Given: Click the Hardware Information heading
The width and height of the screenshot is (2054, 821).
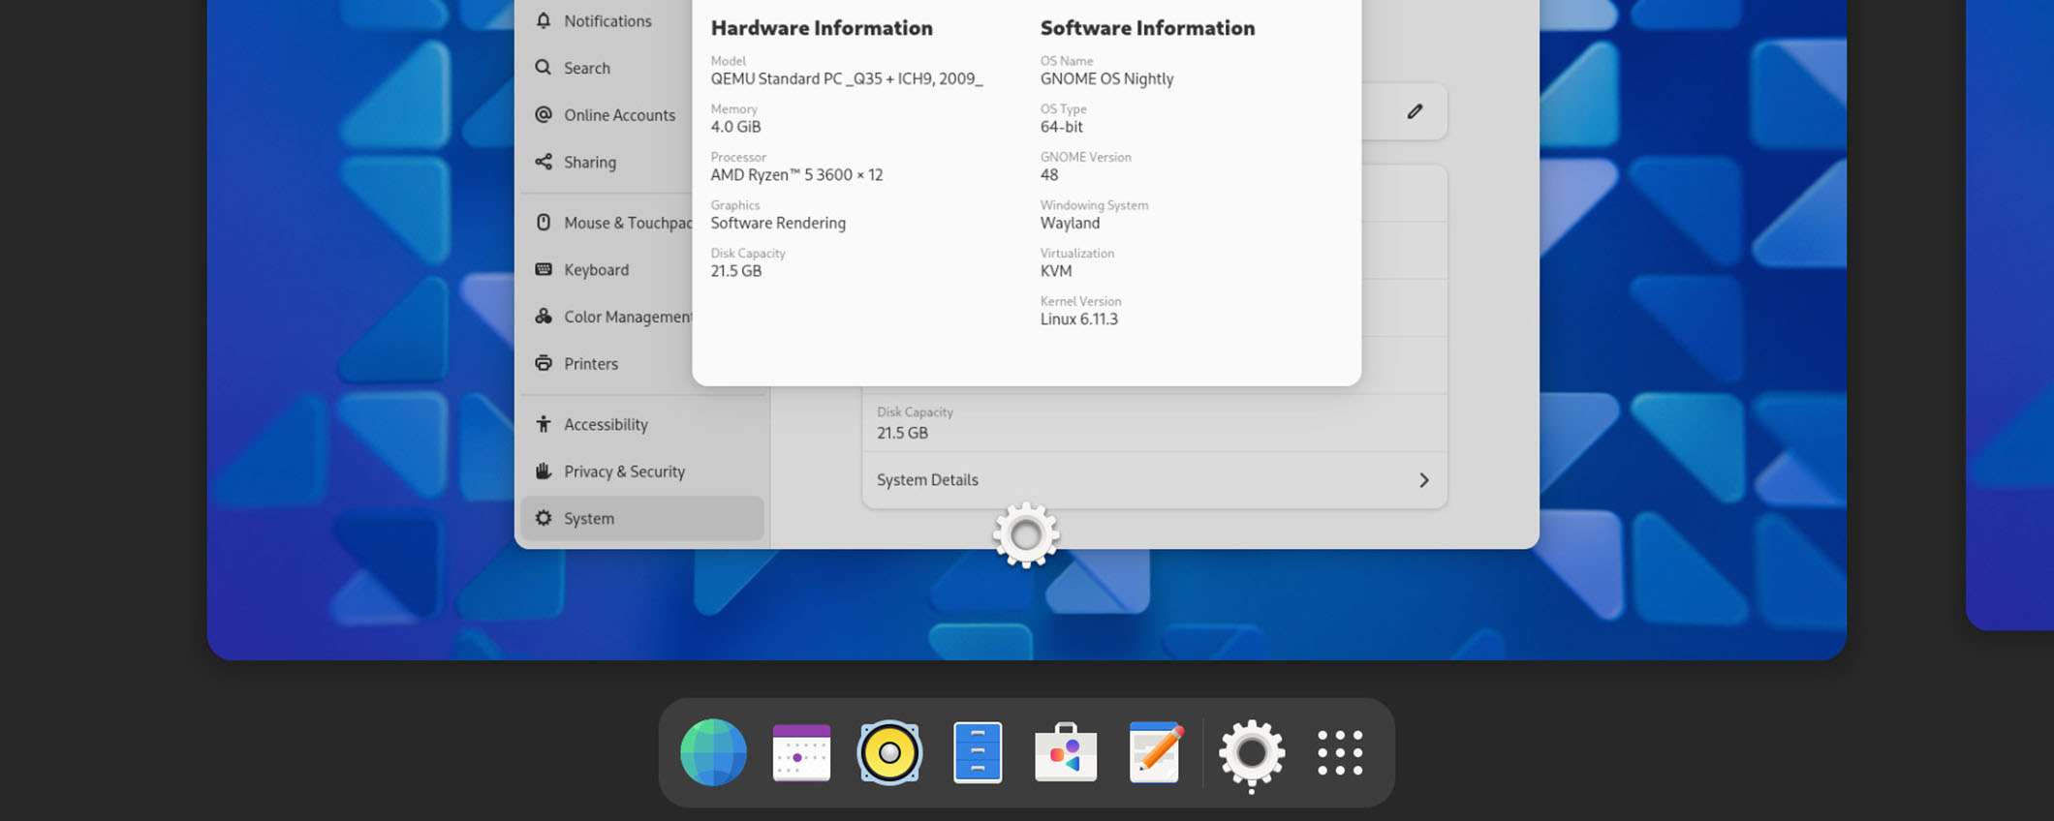Looking at the screenshot, I should (x=822, y=28).
